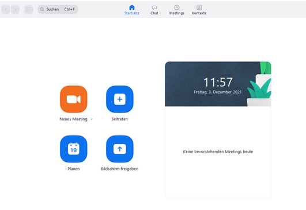Click the Keine bevorstehenden Meetings heute text
This screenshot has width=306, height=210.
[218, 151]
